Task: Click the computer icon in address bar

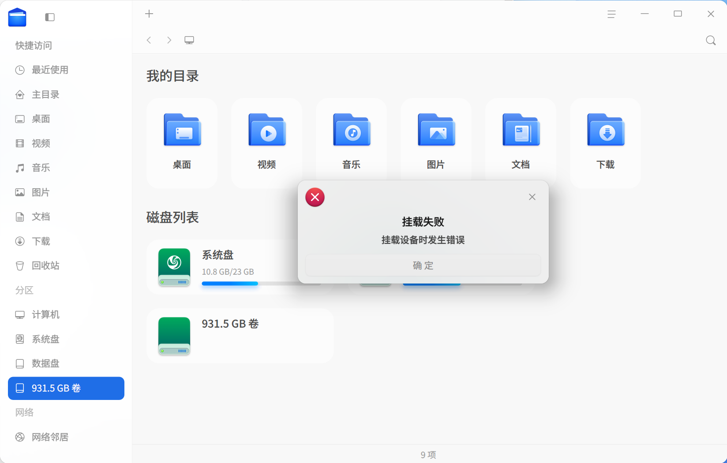Action: [189, 40]
